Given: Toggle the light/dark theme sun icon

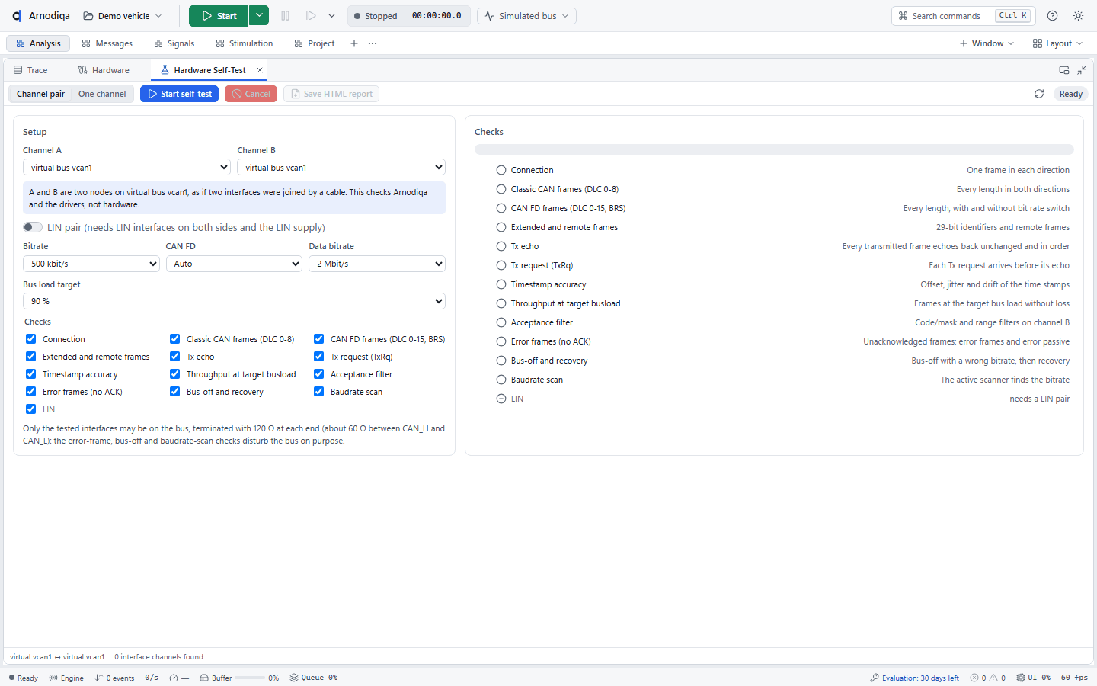Looking at the screenshot, I should [x=1078, y=15].
